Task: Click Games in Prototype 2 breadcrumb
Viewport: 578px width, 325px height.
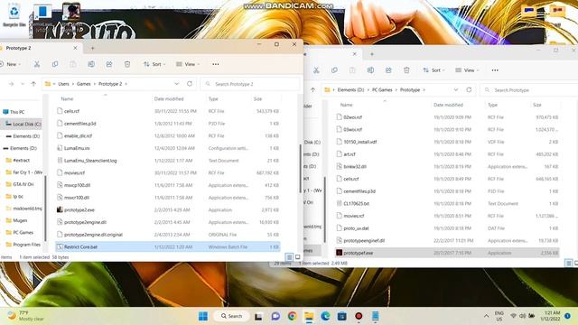Action: click(x=84, y=84)
